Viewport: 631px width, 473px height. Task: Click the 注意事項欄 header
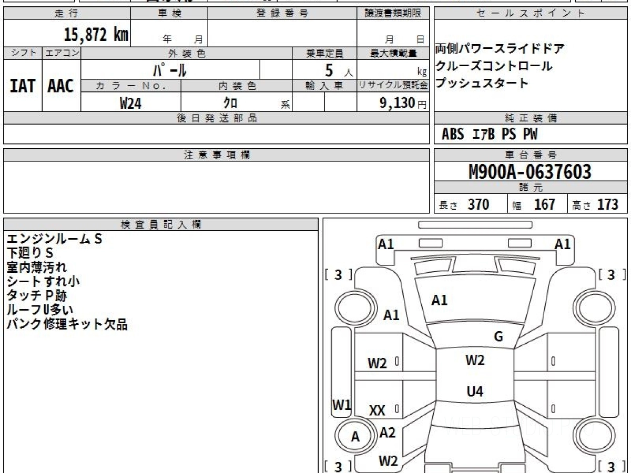click(x=217, y=155)
